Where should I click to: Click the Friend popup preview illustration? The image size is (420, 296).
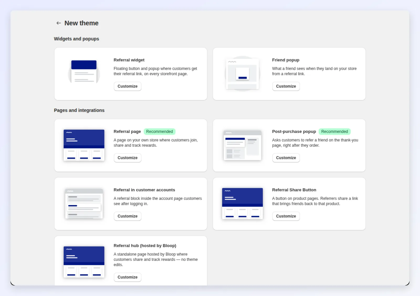(x=242, y=74)
